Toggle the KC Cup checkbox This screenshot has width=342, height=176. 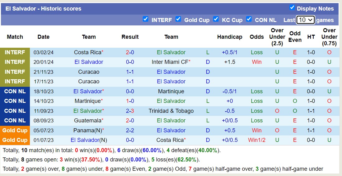[216, 19]
